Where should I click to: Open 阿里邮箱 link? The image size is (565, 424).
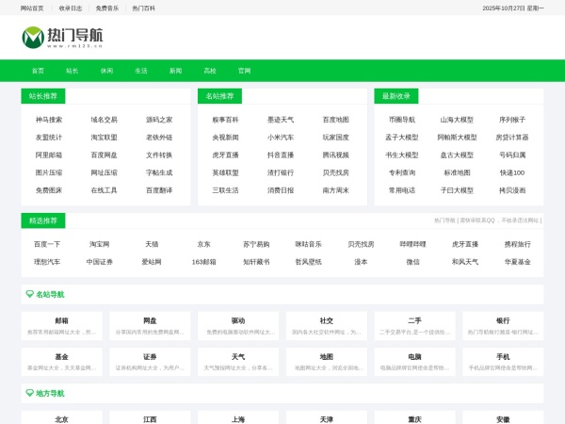[49, 155]
